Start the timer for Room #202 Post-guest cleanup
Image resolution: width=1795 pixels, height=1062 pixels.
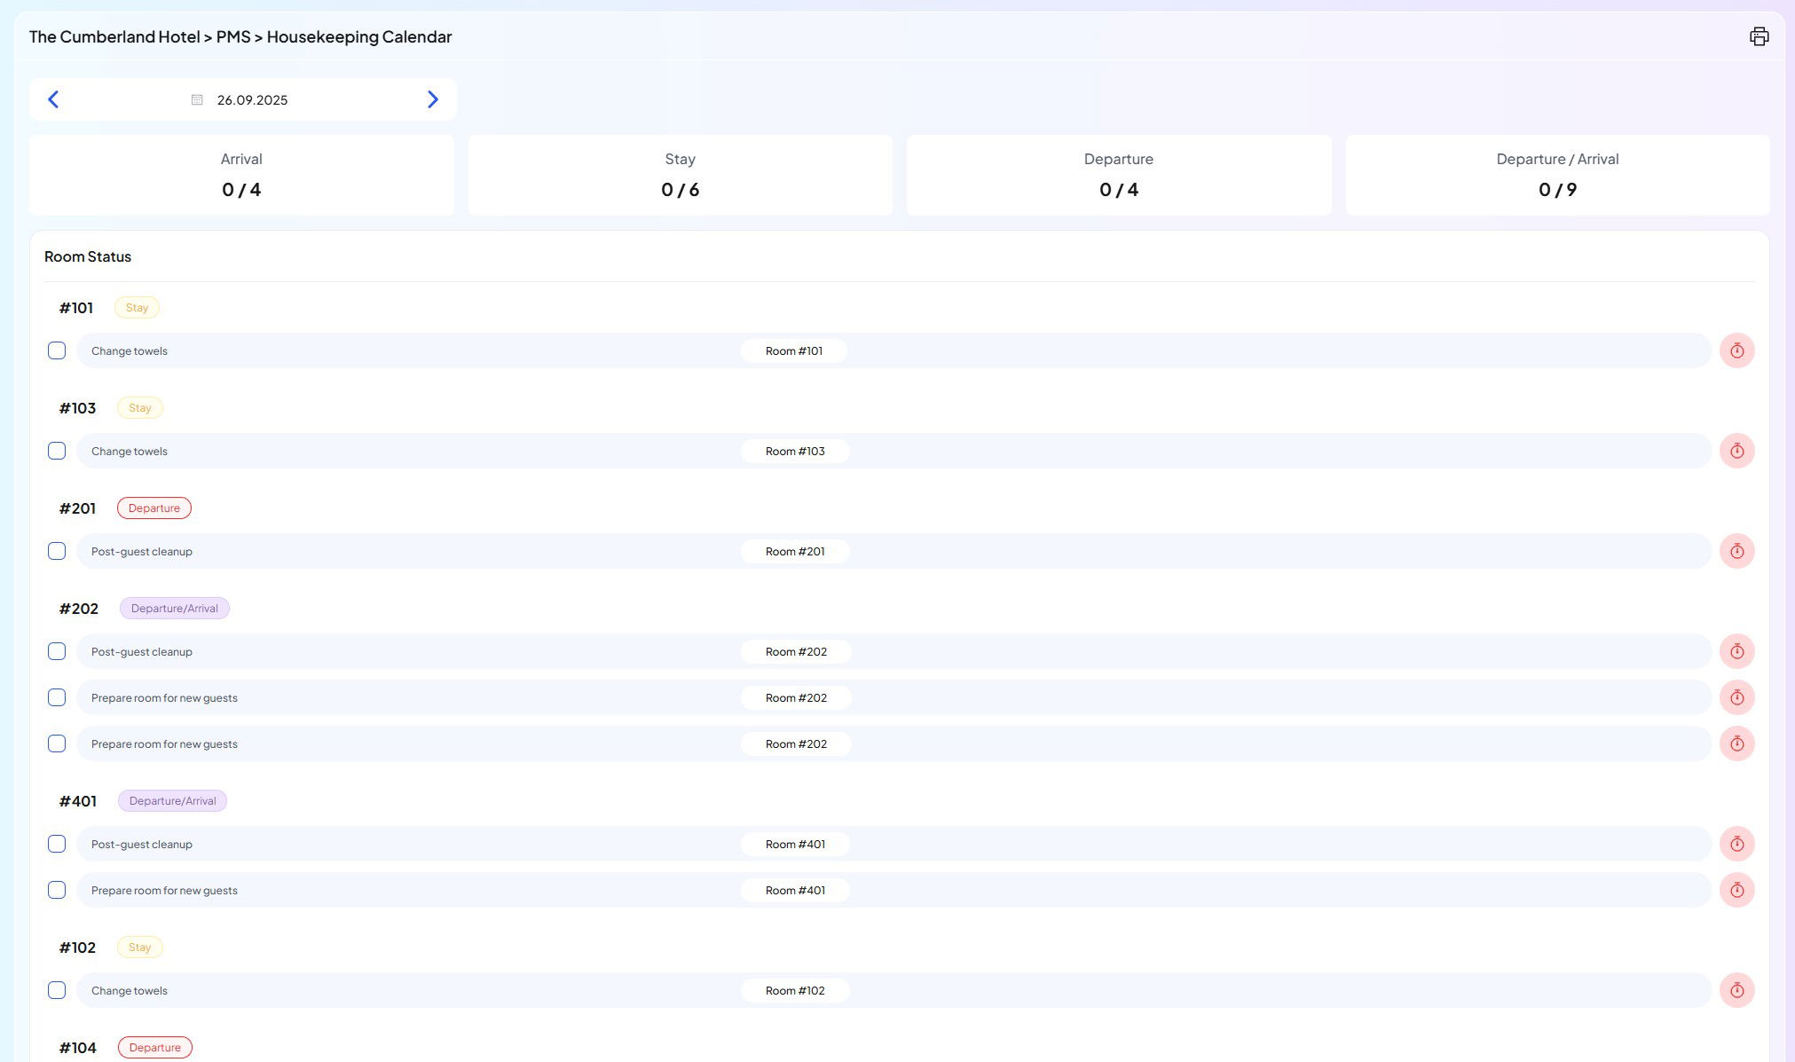[x=1736, y=651]
